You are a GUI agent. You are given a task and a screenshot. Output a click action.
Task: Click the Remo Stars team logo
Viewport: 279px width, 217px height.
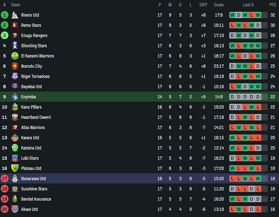(15, 25)
